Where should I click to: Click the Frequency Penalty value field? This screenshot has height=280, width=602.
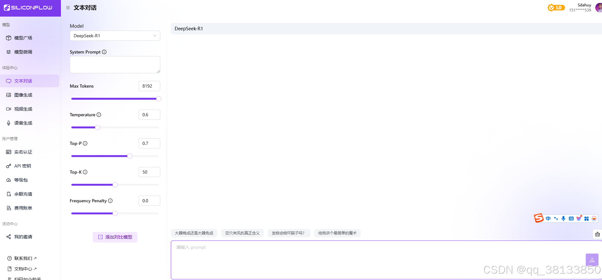[149, 201]
